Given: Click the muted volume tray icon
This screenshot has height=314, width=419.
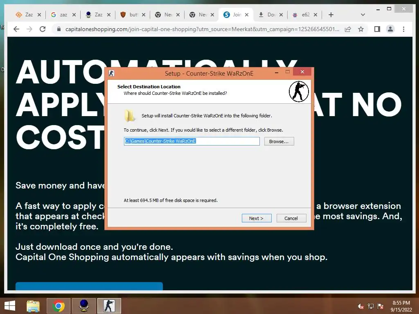Looking at the screenshot, I should [360, 306].
